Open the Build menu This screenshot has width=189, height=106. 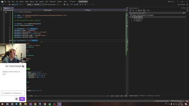pos(27,1)
